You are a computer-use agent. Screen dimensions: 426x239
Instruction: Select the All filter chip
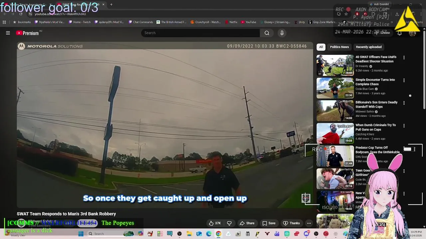321,47
